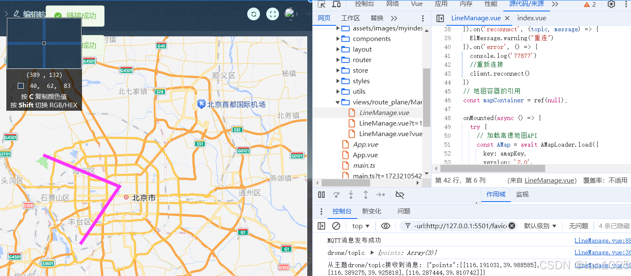Open the navigator pane kebab menu
631x276 pixels.
click(423, 18)
